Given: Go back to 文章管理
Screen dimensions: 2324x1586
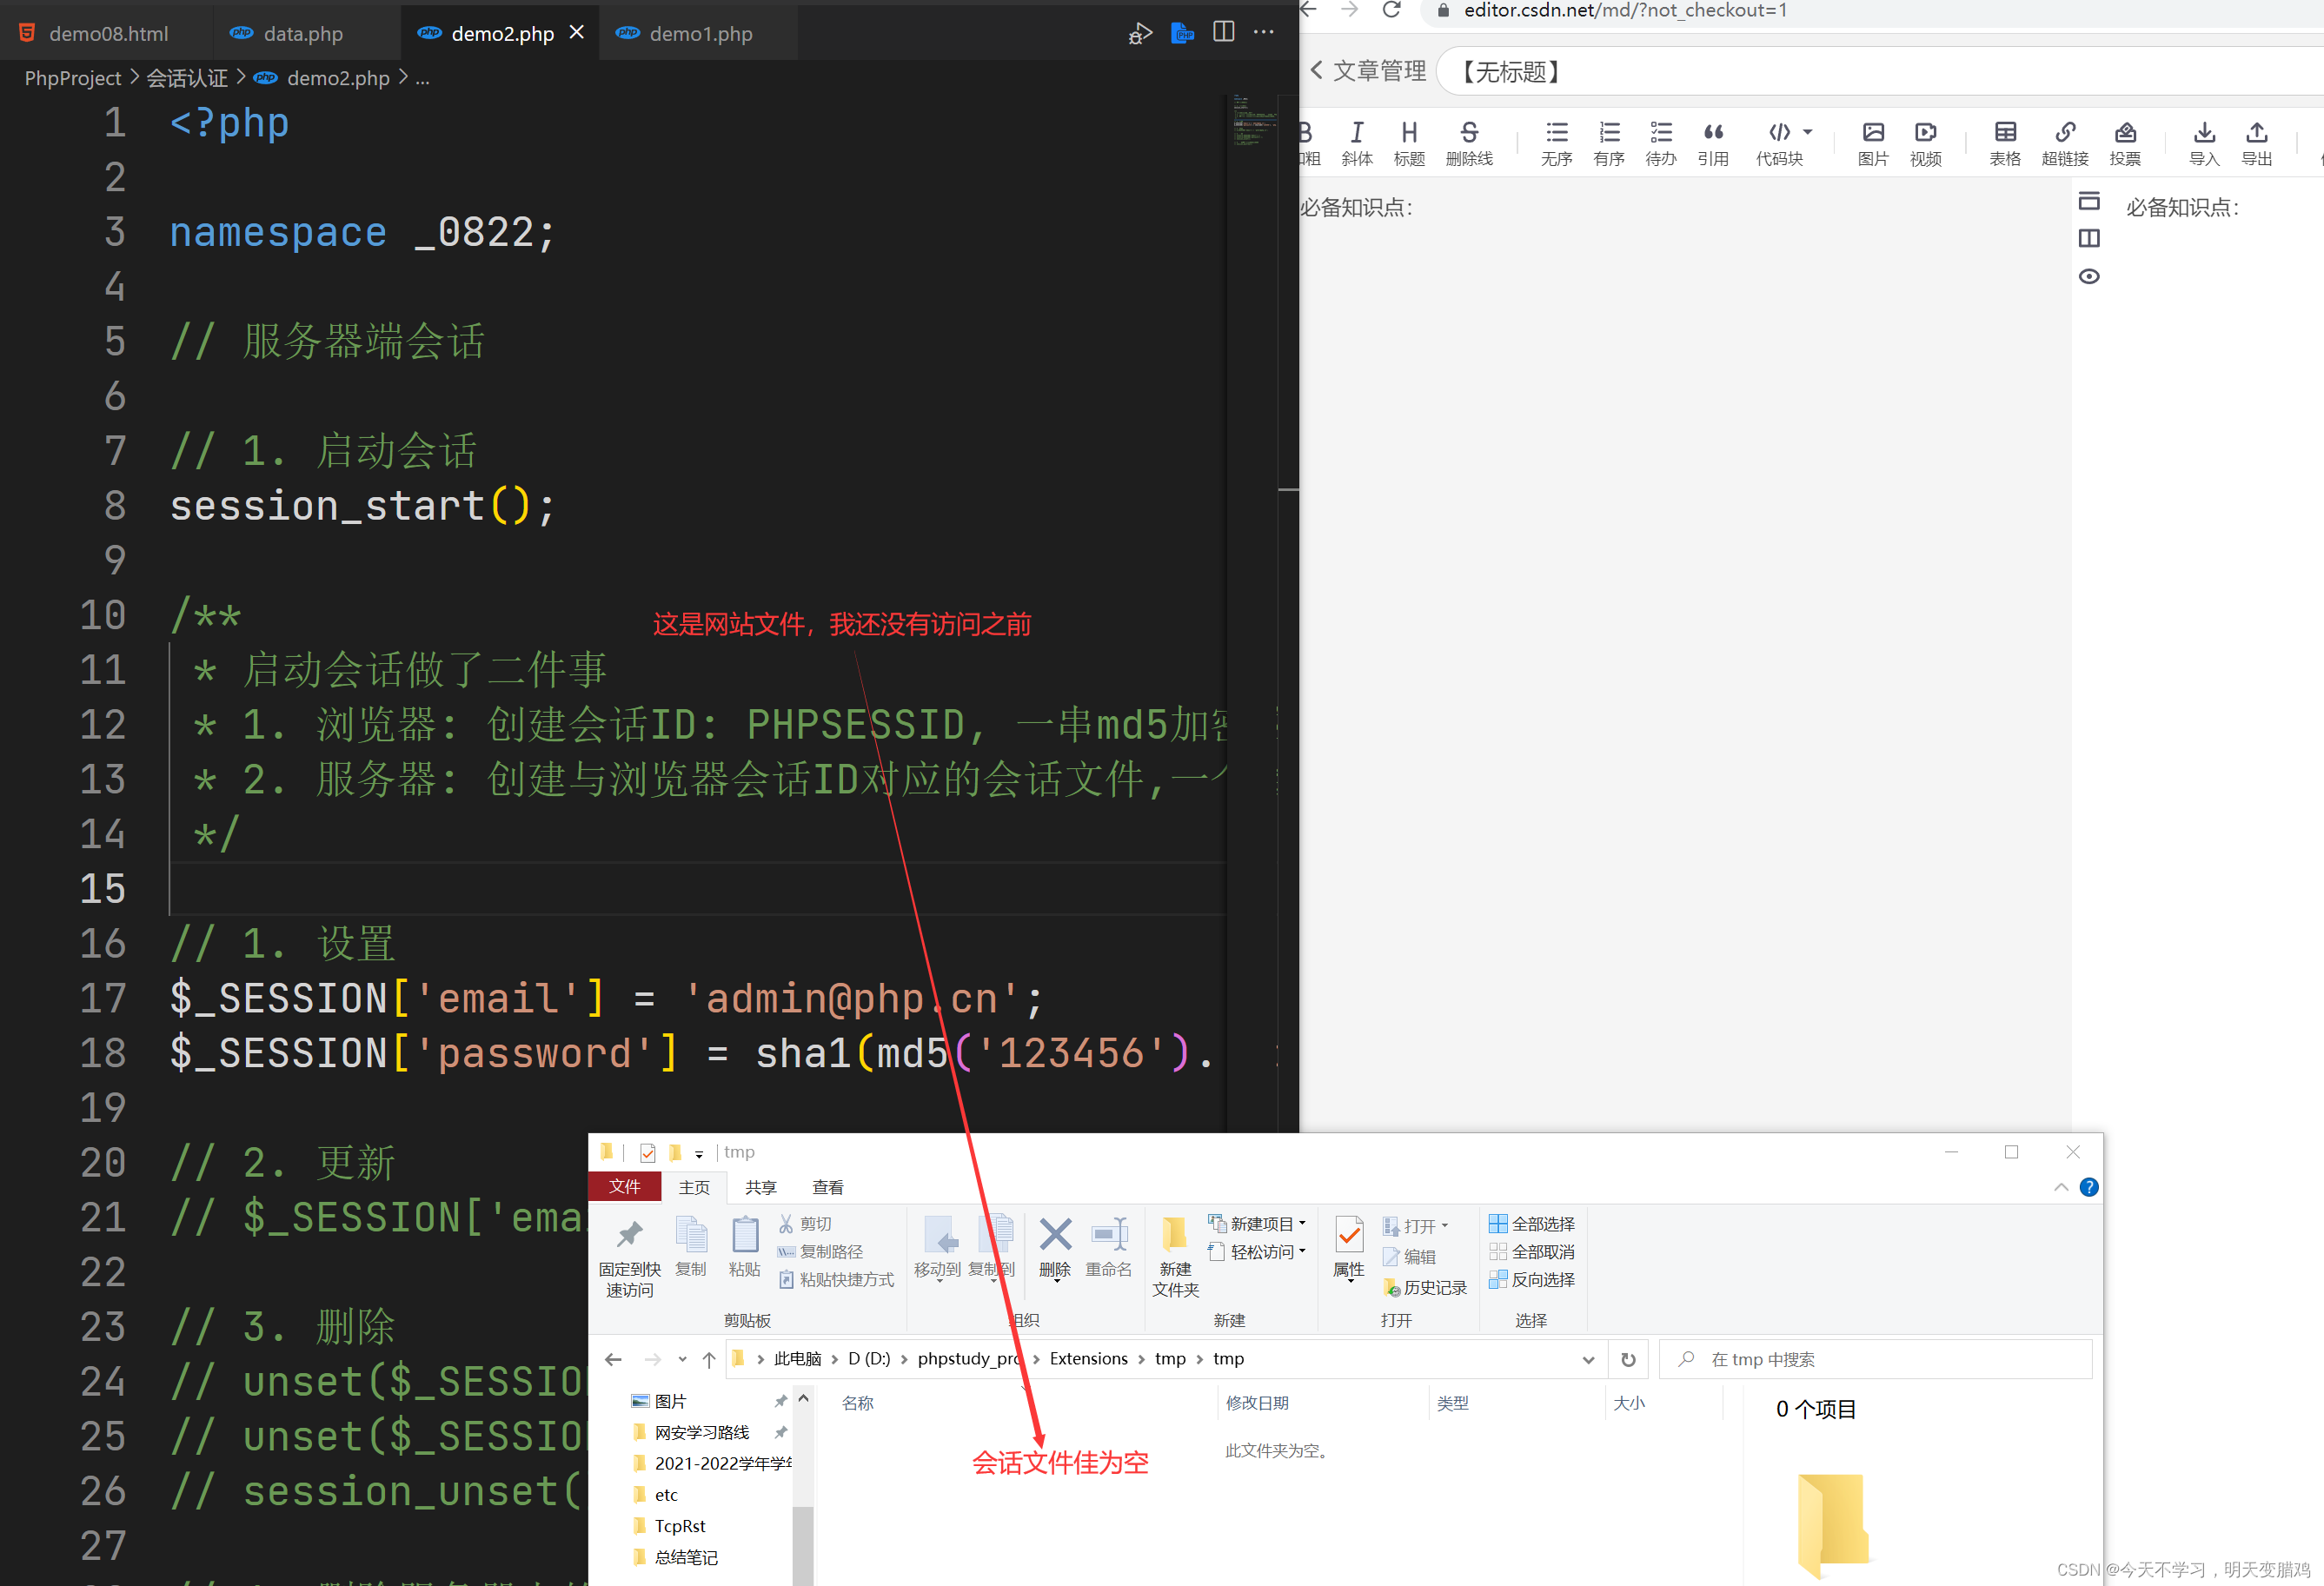Looking at the screenshot, I should click(x=1367, y=71).
